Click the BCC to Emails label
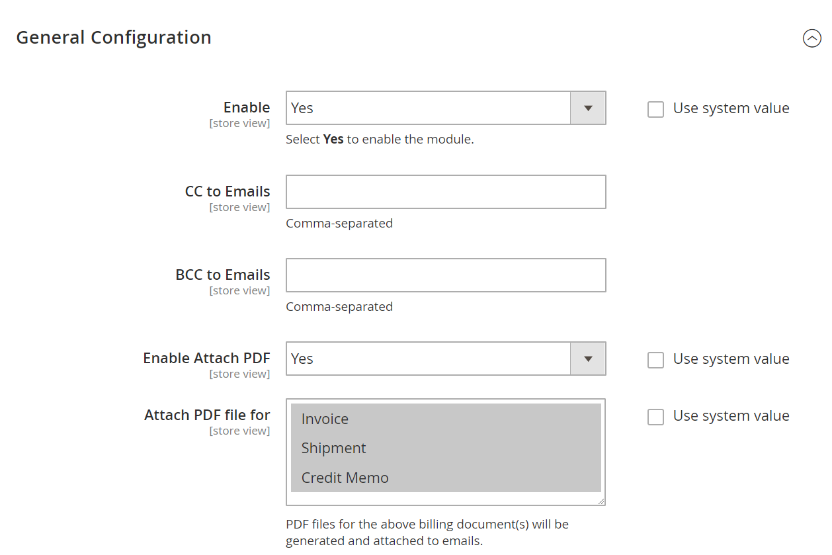This screenshot has height=555, width=832. coord(223,275)
